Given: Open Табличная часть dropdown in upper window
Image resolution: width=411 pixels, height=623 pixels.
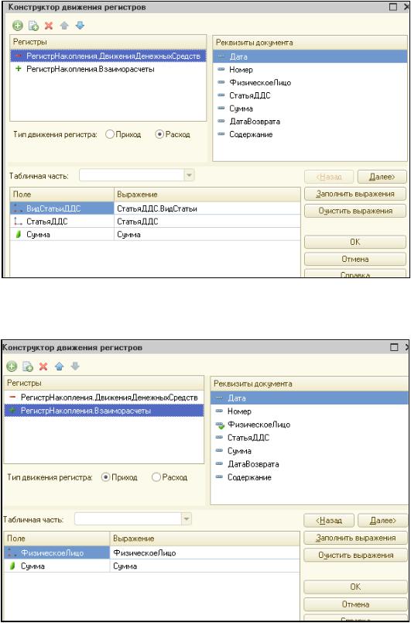Looking at the screenshot, I should coord(189,175).
